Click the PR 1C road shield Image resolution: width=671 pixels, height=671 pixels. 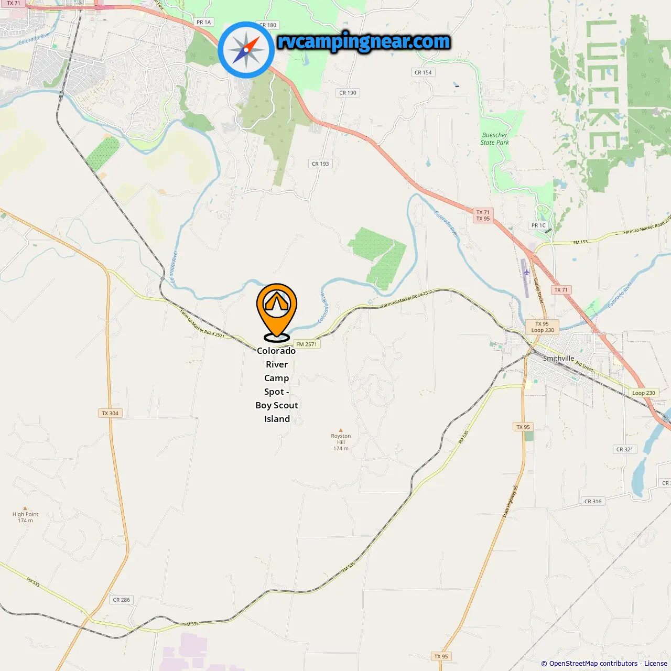coord(538,225)
